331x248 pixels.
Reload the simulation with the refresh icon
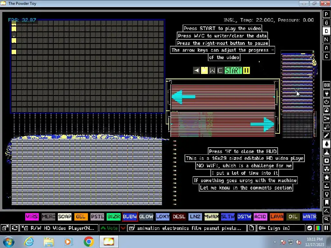(15, 228)
